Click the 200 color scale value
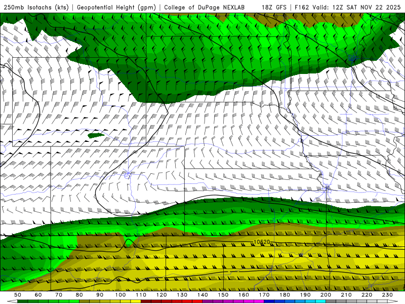 pyautogui.click(x=326, y=295)
